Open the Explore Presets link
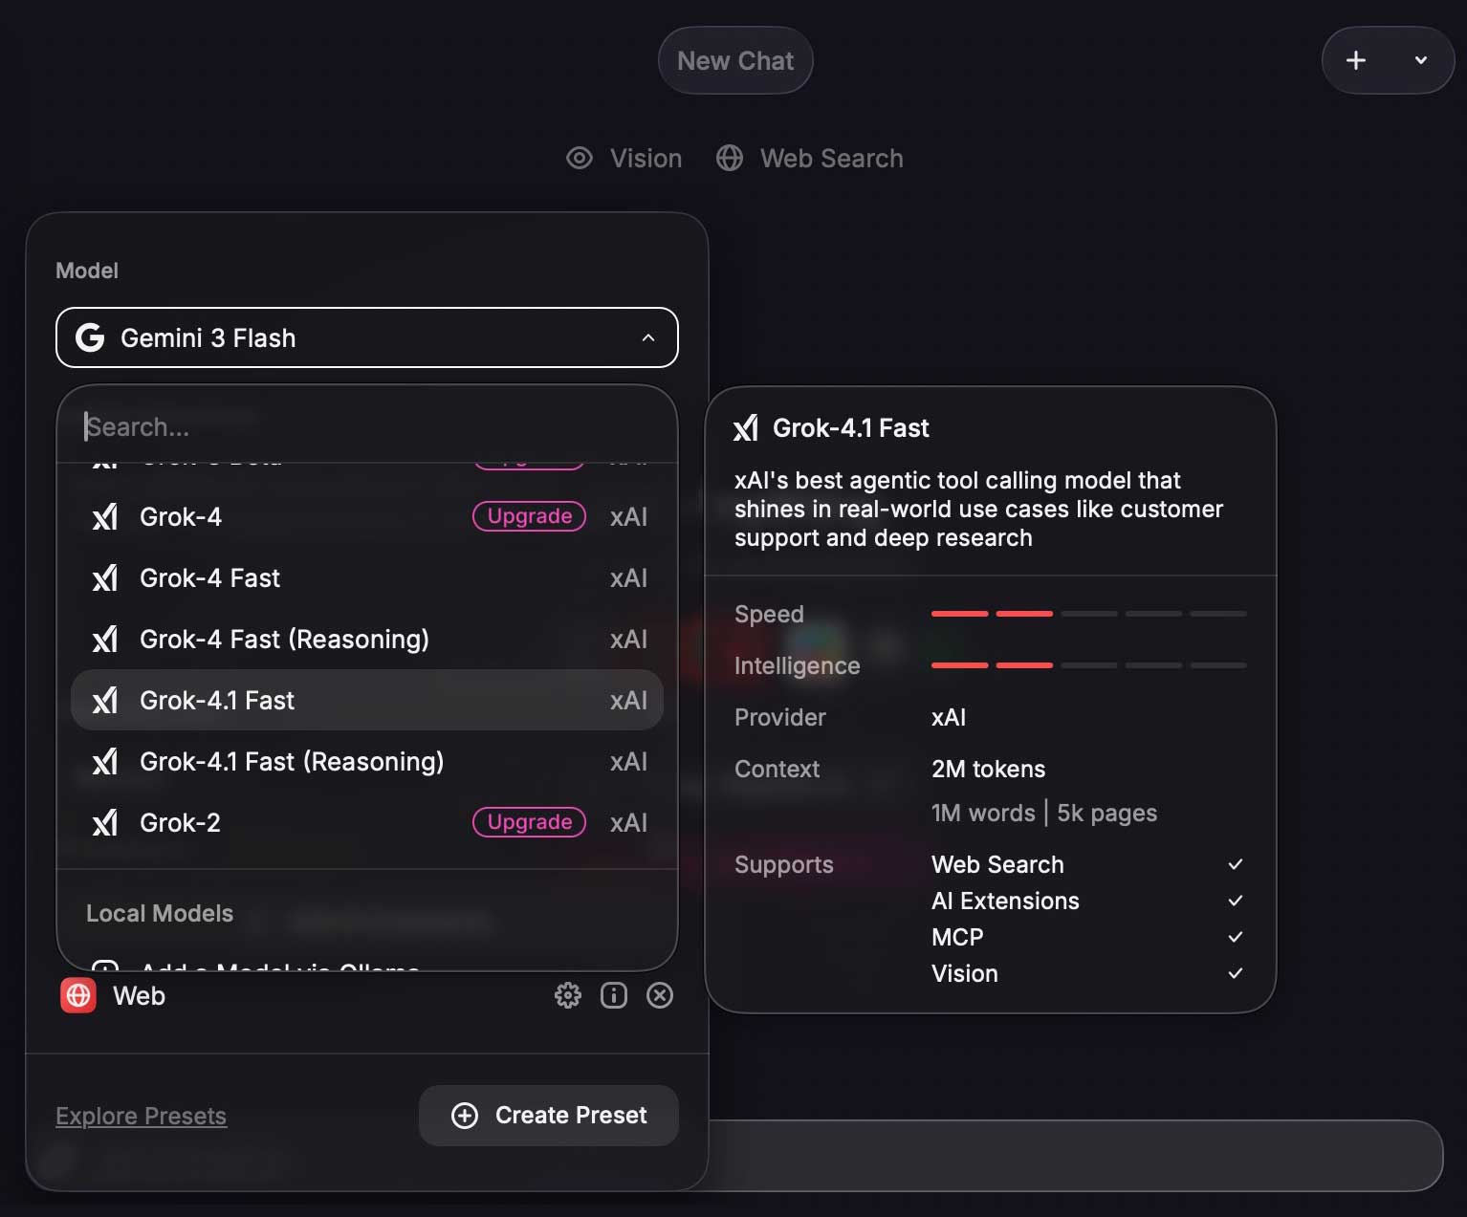This screenshot has height=1217, width=1467. [x=141, y=1115]
